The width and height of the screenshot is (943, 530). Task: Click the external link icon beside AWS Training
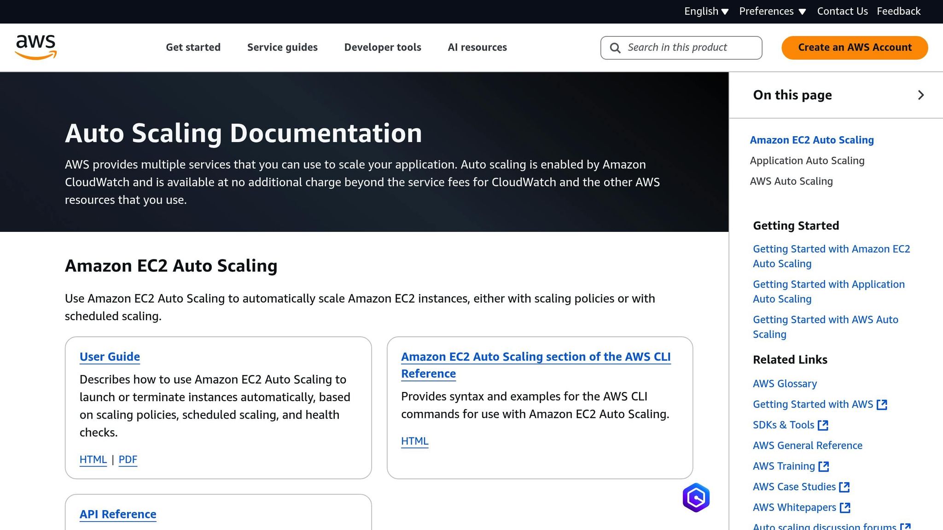tap(824, 466)
